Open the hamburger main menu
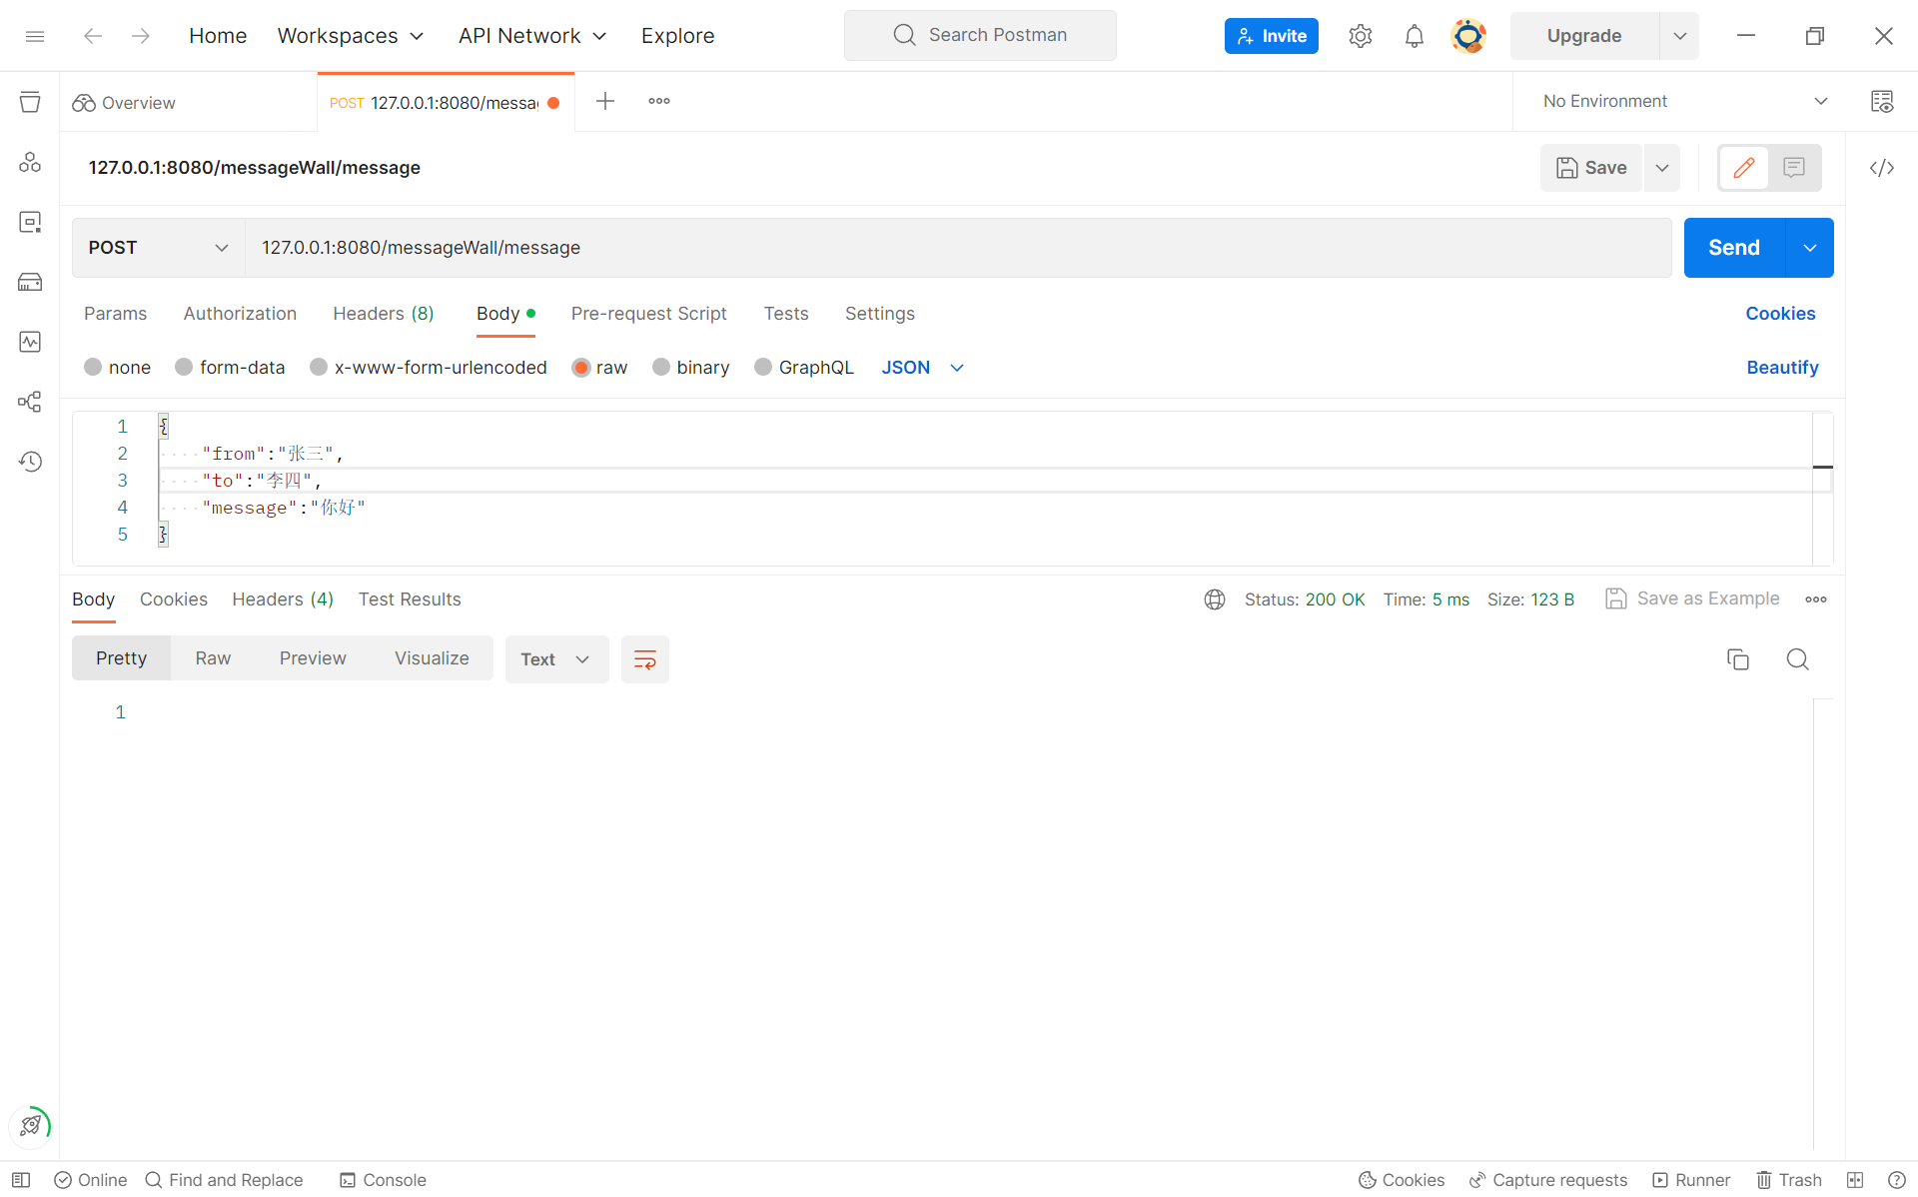The width and height of the screenshot is (1918, 1197). [x=35, y=36]
